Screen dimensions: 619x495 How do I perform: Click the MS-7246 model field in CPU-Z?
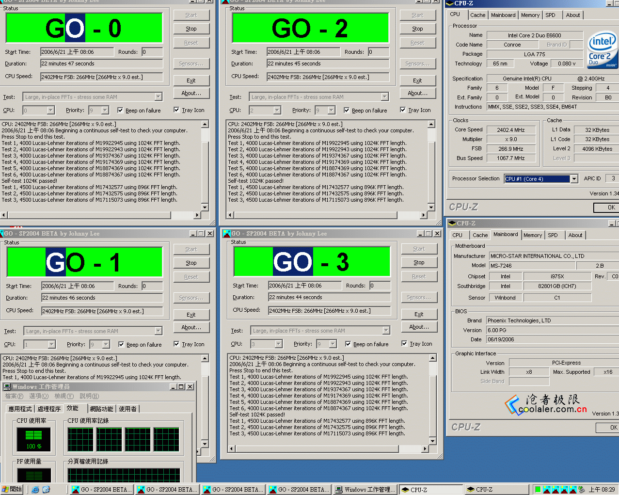pos(532,266)
